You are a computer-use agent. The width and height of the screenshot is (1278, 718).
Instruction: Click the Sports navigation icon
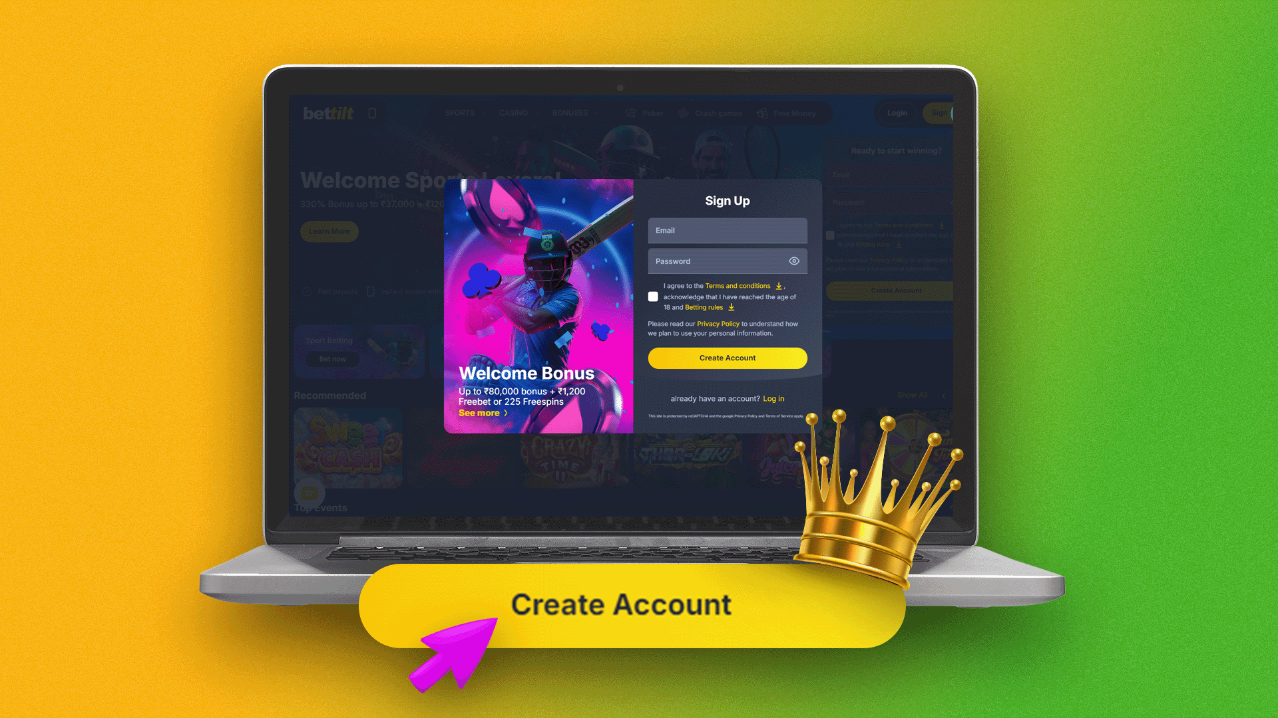click(x=459, y=113)
